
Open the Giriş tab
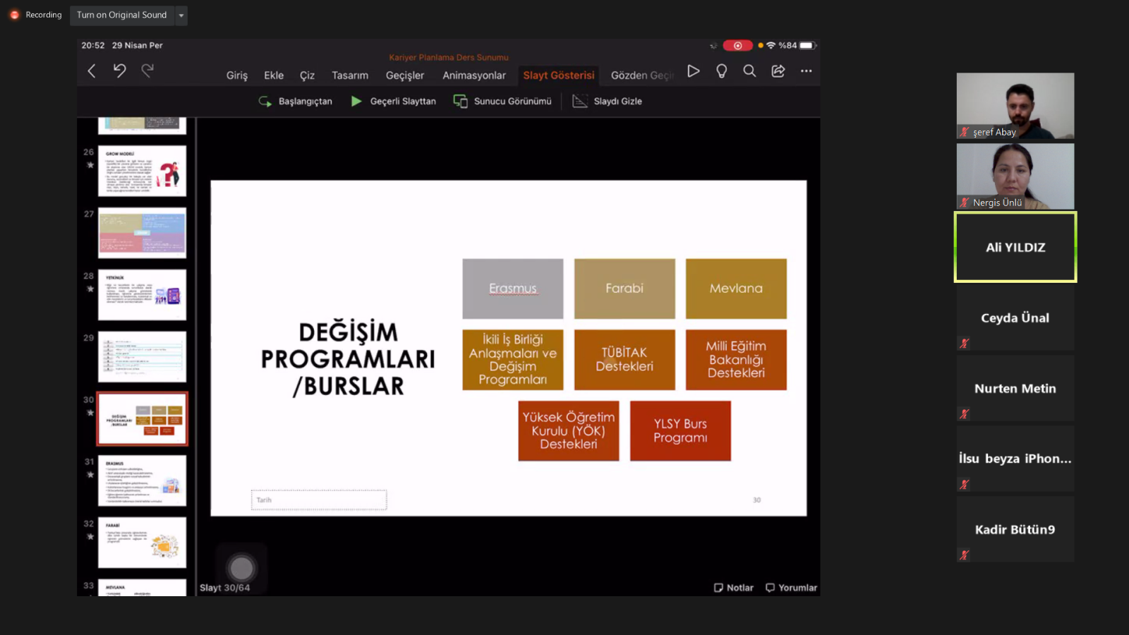tap(237, 75)
